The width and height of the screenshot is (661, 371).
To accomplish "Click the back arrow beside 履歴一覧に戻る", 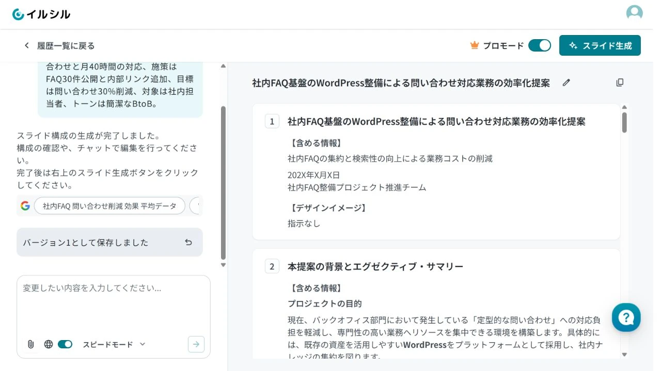I will tap(27, 45).
